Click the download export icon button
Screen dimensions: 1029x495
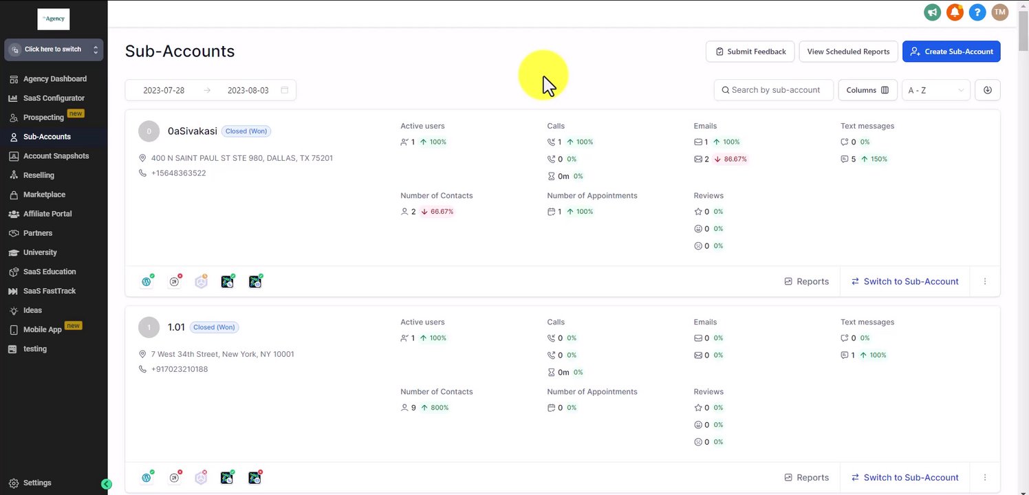coord(988,90)
